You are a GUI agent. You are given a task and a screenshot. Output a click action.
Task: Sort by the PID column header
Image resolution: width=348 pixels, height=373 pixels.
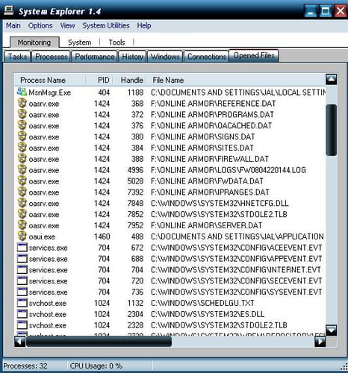100,80
